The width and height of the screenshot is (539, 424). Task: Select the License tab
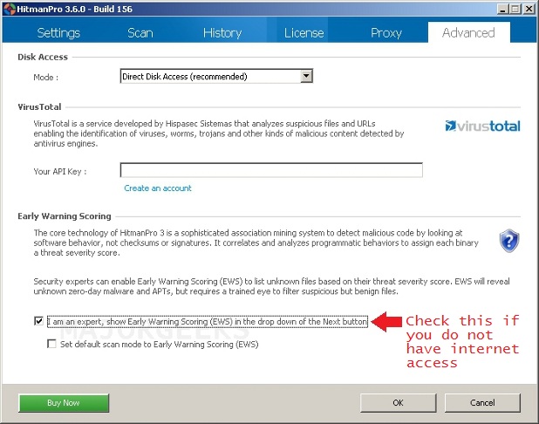pos(304,33)
